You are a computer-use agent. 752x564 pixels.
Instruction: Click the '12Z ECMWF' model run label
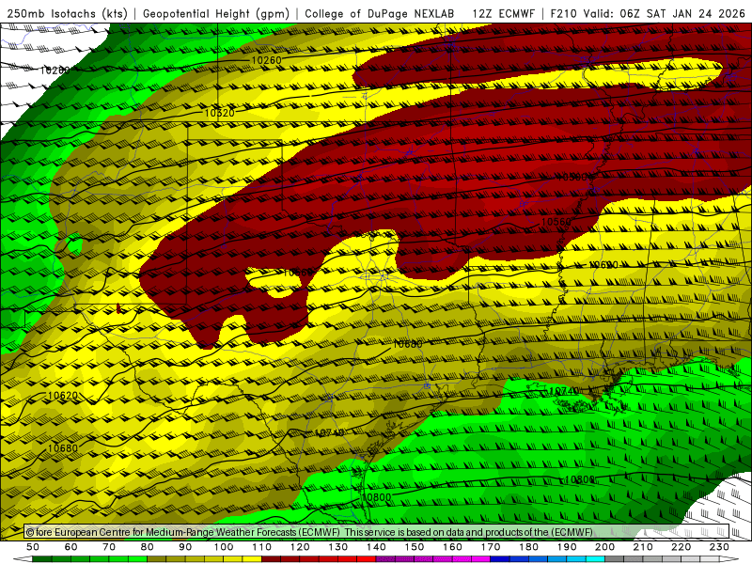pyautogui.click(x=503, y=13)
